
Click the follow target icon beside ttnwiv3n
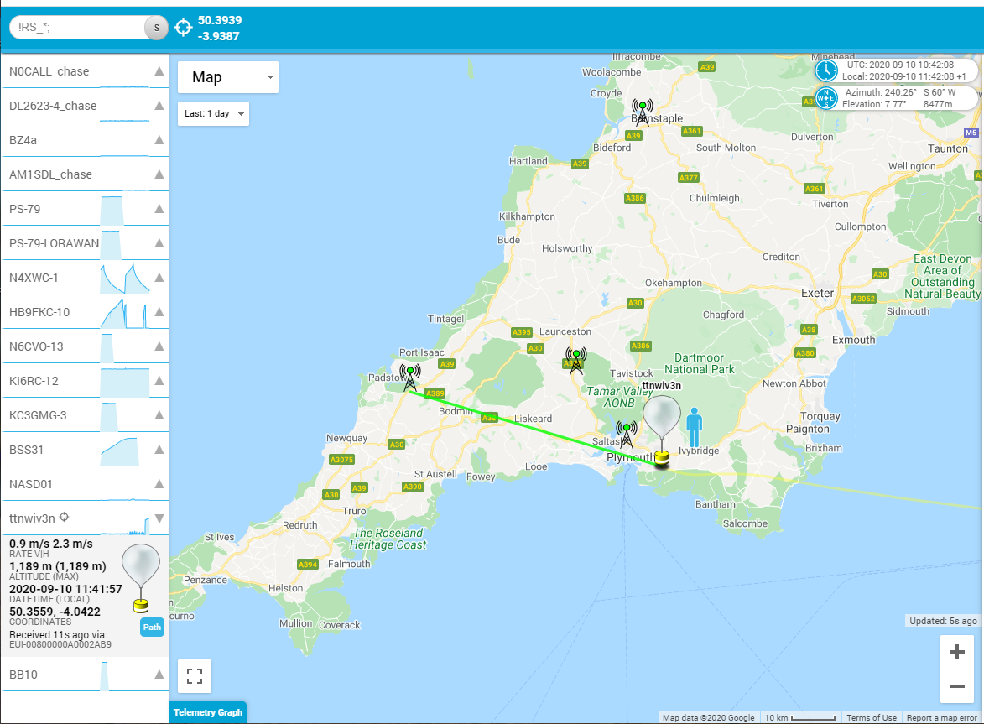click(x=64, y=518)
